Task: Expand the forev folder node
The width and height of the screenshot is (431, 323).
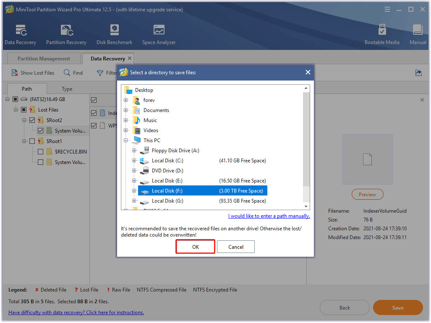Action: click(x=126, y=100)
